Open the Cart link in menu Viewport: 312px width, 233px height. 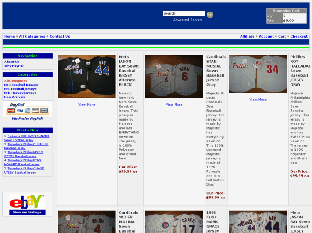coord(282,36)
